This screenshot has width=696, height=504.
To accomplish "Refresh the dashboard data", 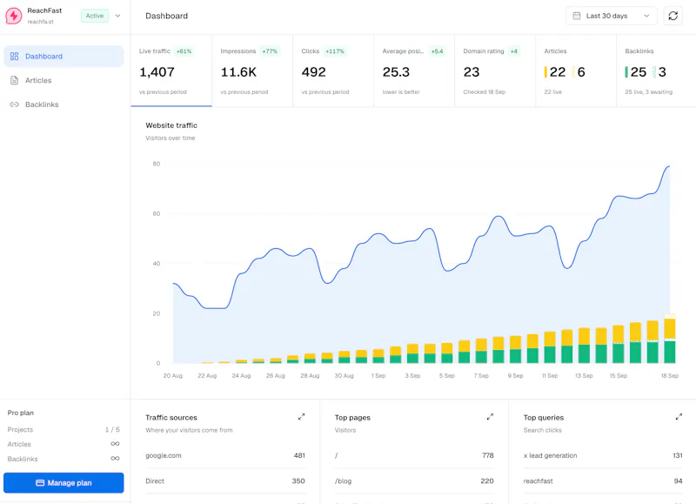I will point(673,16).
